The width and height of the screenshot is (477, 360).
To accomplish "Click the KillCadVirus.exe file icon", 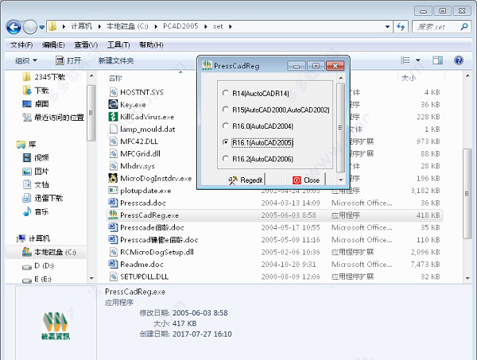I will (113, 117).
